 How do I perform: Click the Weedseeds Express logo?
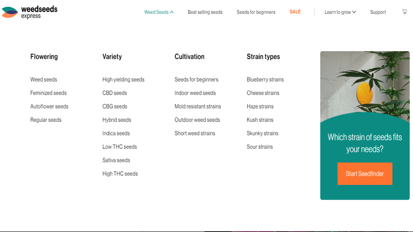(x=29, y=12)
